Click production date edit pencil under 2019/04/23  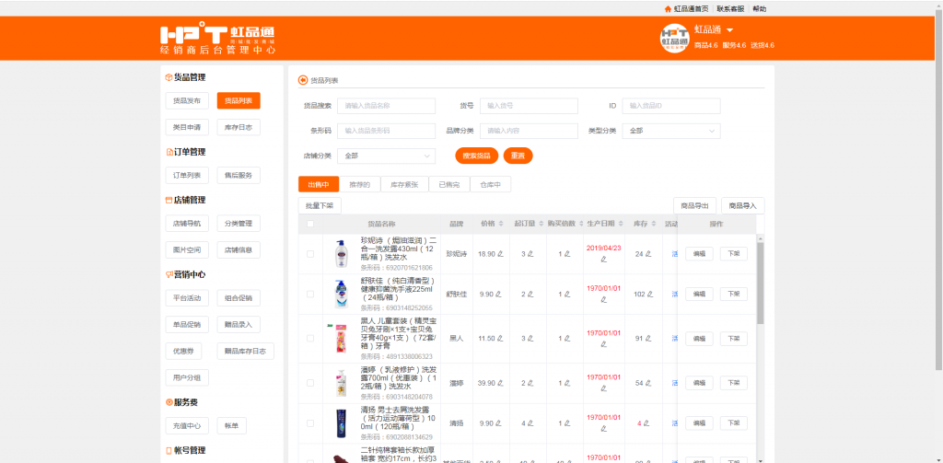click(604, 260)
